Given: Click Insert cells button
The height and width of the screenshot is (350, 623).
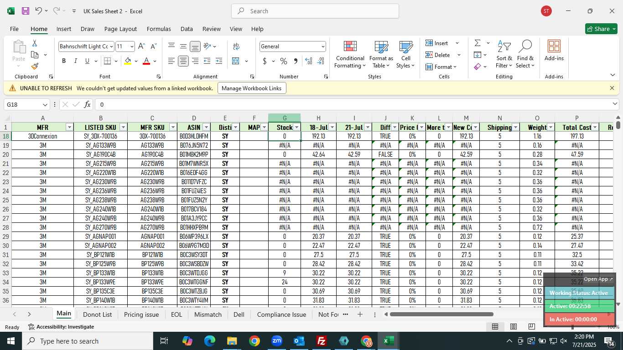Looking at the screenshot, I should 437,43.
